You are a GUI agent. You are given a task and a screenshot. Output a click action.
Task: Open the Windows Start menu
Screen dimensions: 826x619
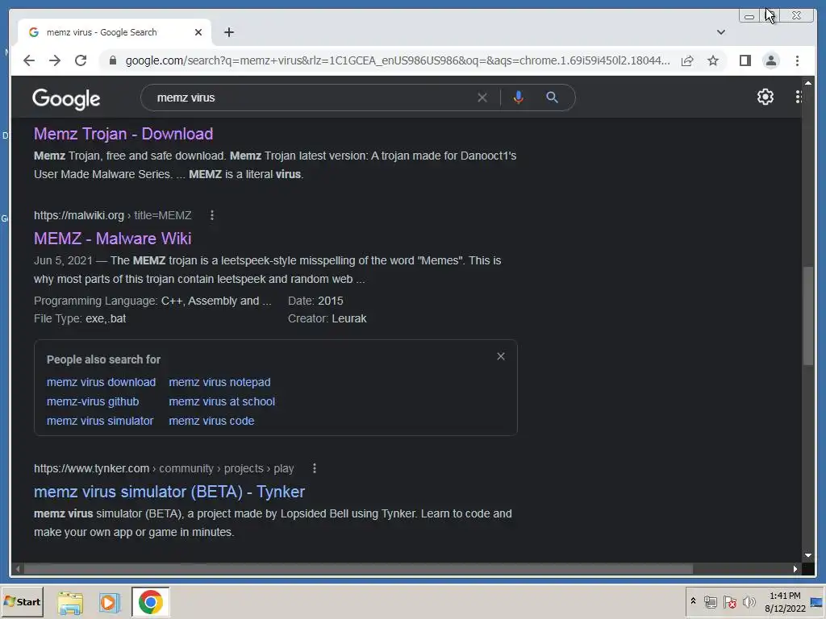pos(22,602)
